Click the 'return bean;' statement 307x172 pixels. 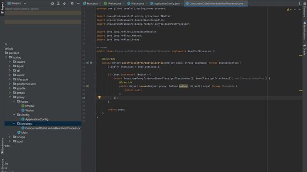coord(116,109)
